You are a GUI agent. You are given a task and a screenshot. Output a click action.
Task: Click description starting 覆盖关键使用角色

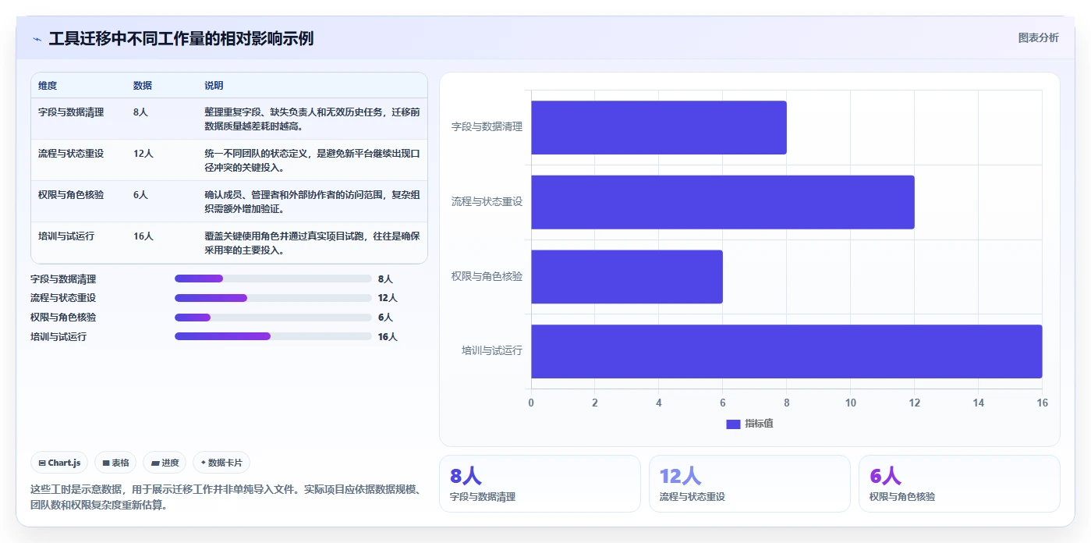[x=312, y=243]
